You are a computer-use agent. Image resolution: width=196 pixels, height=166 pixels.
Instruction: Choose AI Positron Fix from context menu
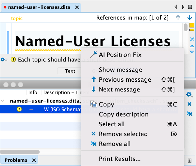[x=120, y=55]
